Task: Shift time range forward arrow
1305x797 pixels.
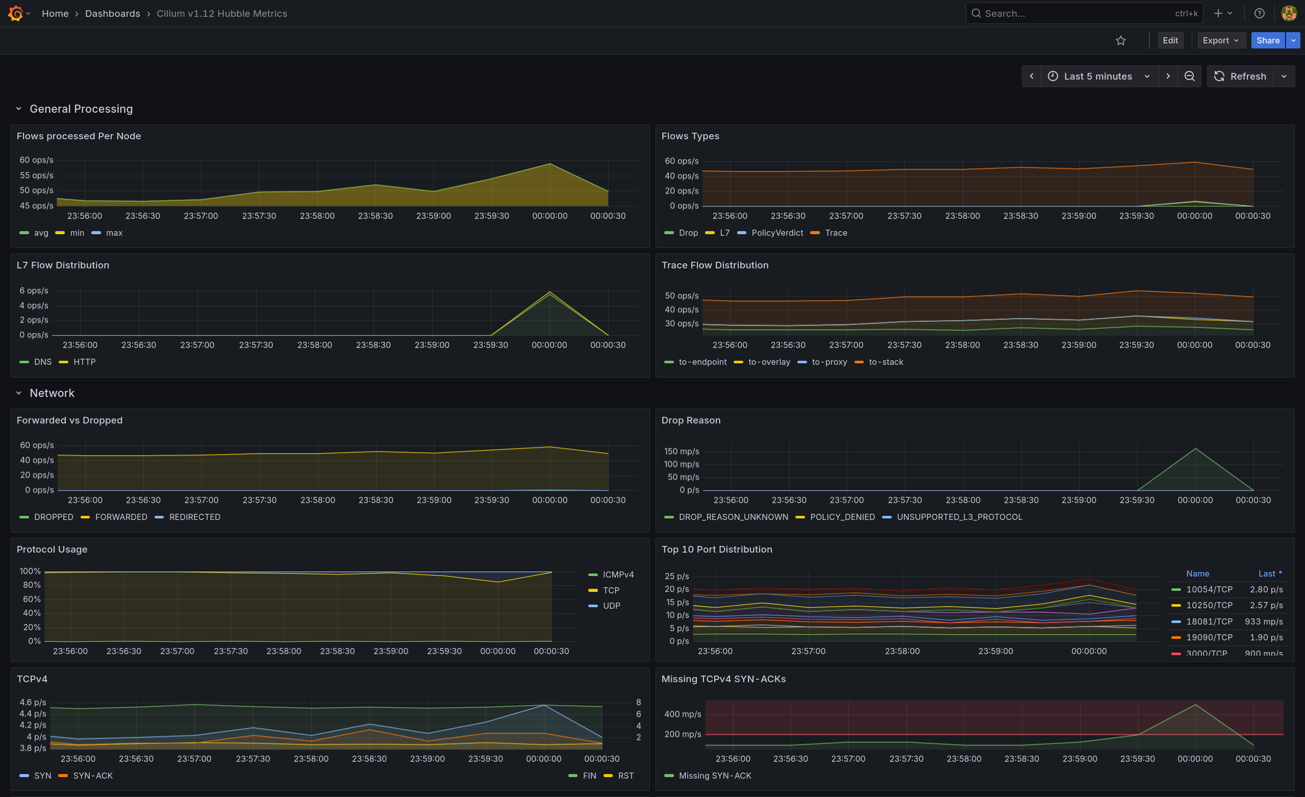Action: click(x=1167, y=76)
